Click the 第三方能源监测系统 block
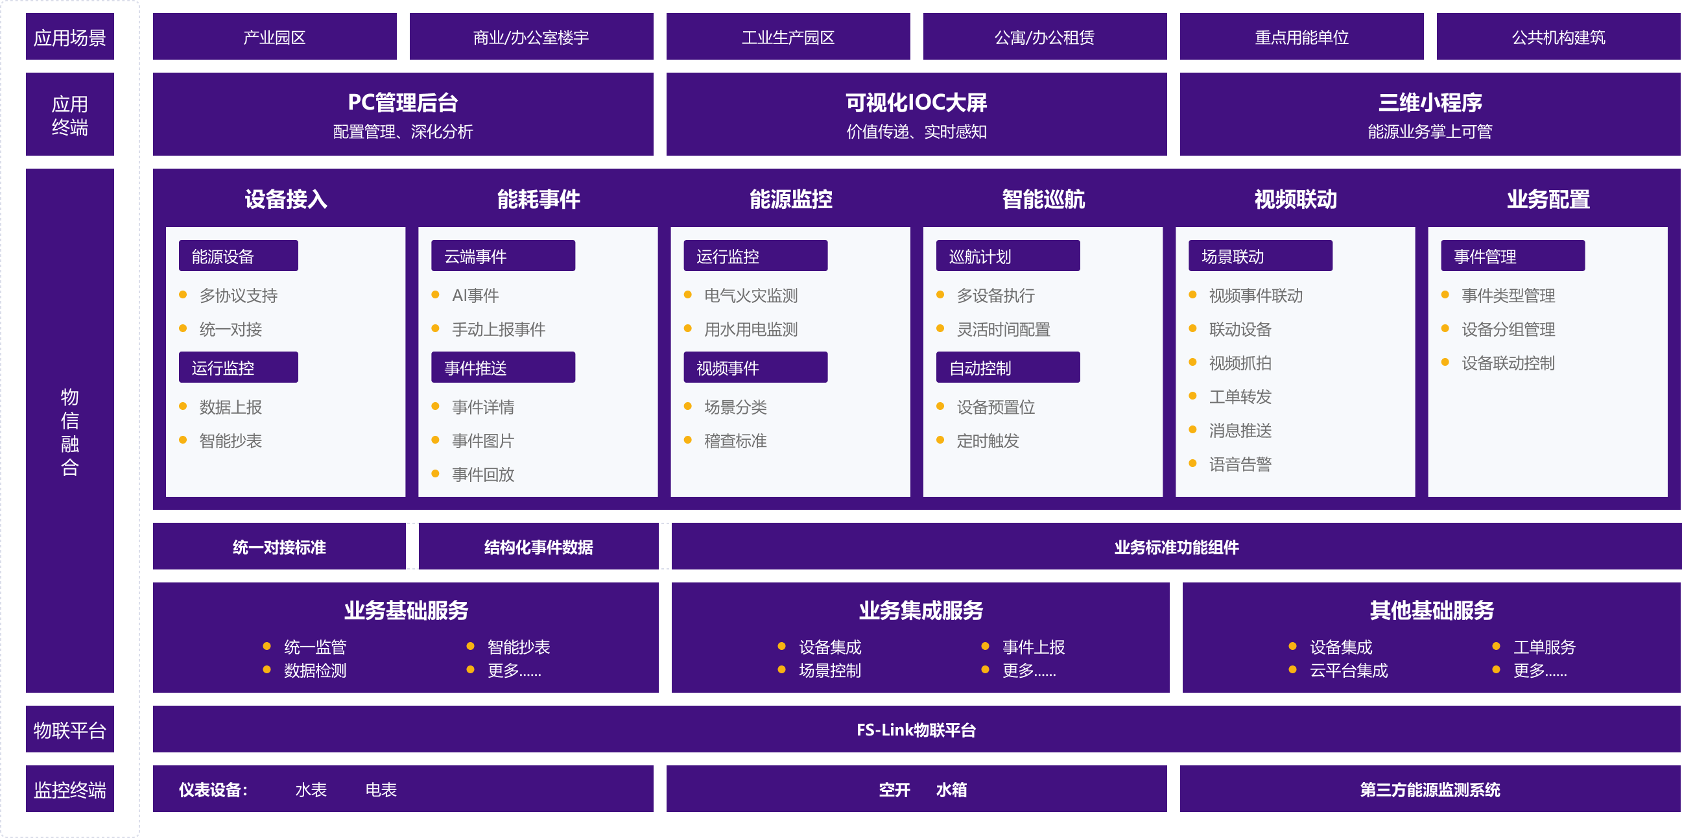This screenshot has width=1682, height=838. coord(1429,789)
